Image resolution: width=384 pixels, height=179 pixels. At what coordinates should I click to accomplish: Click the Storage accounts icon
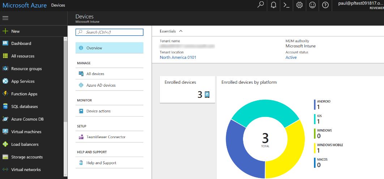5,157
